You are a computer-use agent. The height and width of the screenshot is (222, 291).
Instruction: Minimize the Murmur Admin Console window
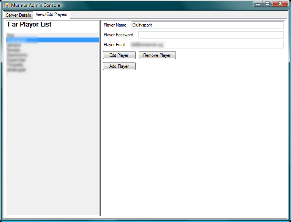258,4
